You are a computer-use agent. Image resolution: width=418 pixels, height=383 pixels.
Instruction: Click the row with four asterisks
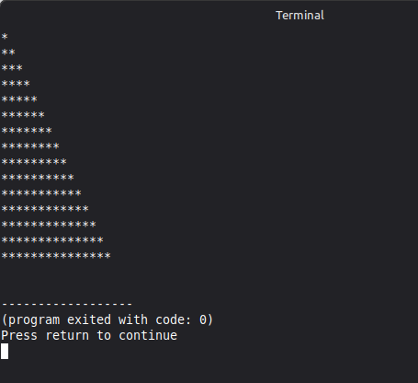pyautogui.click(x=16, y=84)
